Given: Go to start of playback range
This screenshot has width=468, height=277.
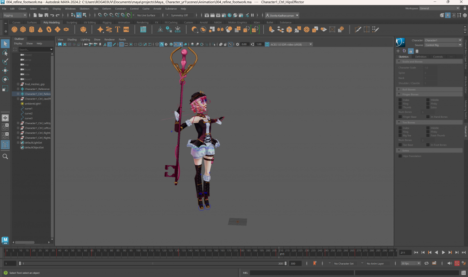Looking at the screenshot, I should click(x=416, y=252).
